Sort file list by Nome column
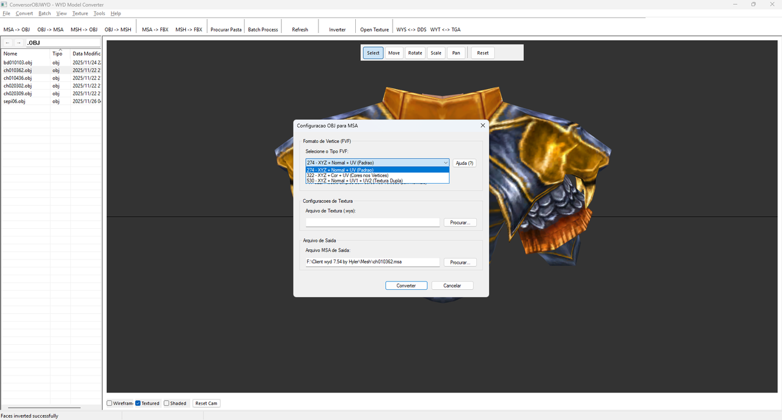 (x=26, y=54)
